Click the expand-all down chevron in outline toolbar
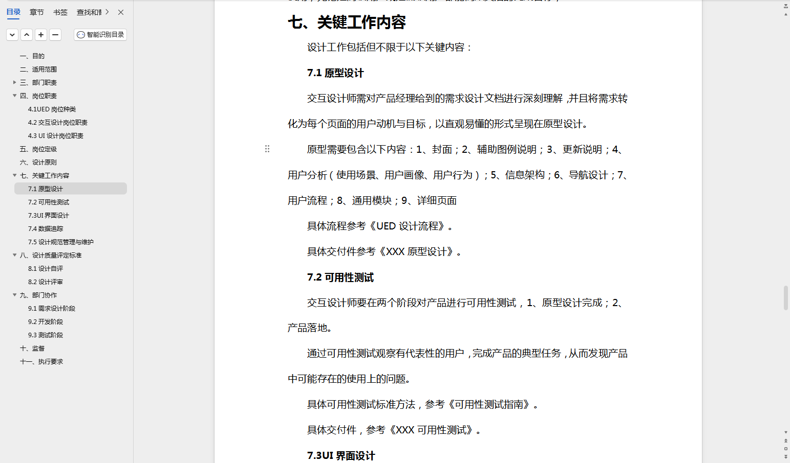The image size is (790, 463). (x=12, y=35)
